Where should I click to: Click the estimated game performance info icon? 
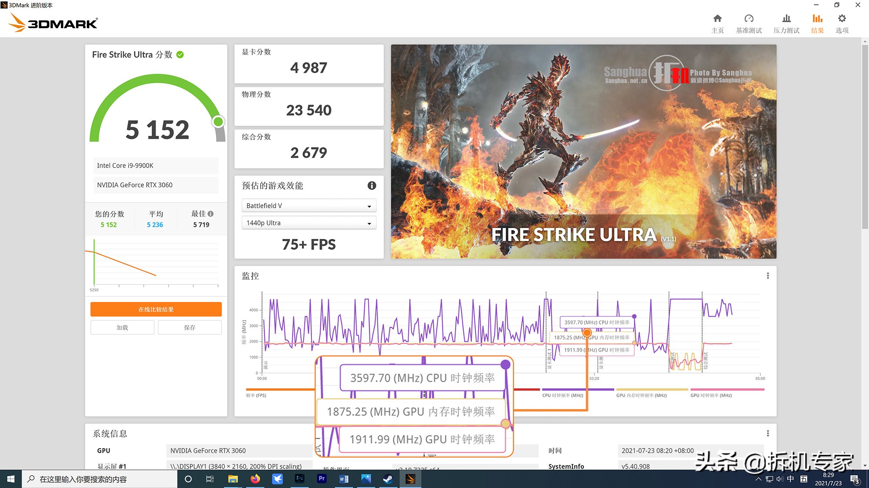click(x=371, y=186)
